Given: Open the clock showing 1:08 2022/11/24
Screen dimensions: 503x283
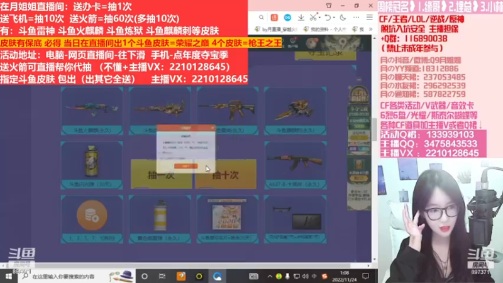Looking at the screenshot, I should pyautogui.click(x=344, y=276).
